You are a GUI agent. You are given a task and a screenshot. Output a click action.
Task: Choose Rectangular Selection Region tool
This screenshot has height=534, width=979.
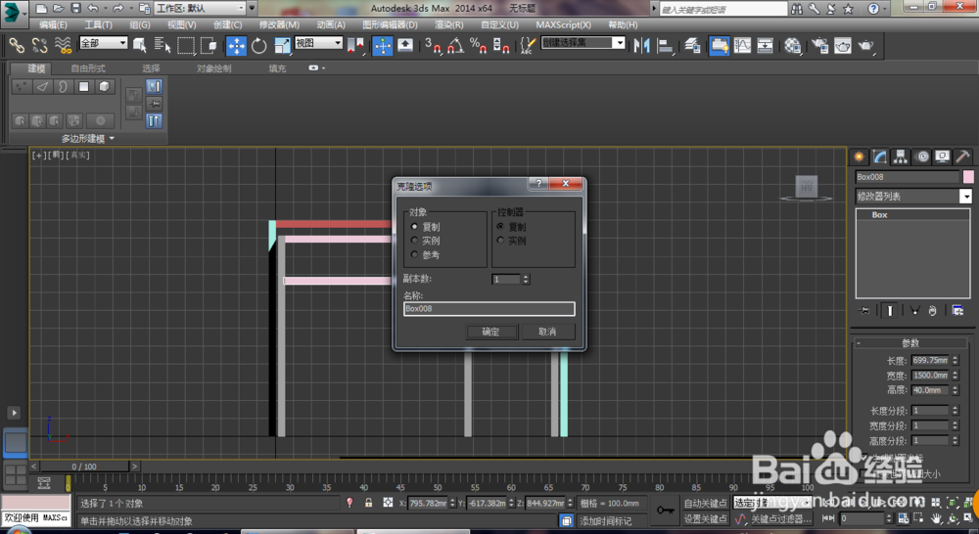pos(185,45)
